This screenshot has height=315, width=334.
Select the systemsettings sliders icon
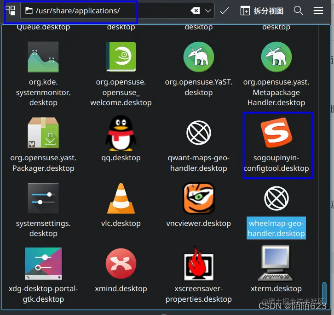[43, 198]
